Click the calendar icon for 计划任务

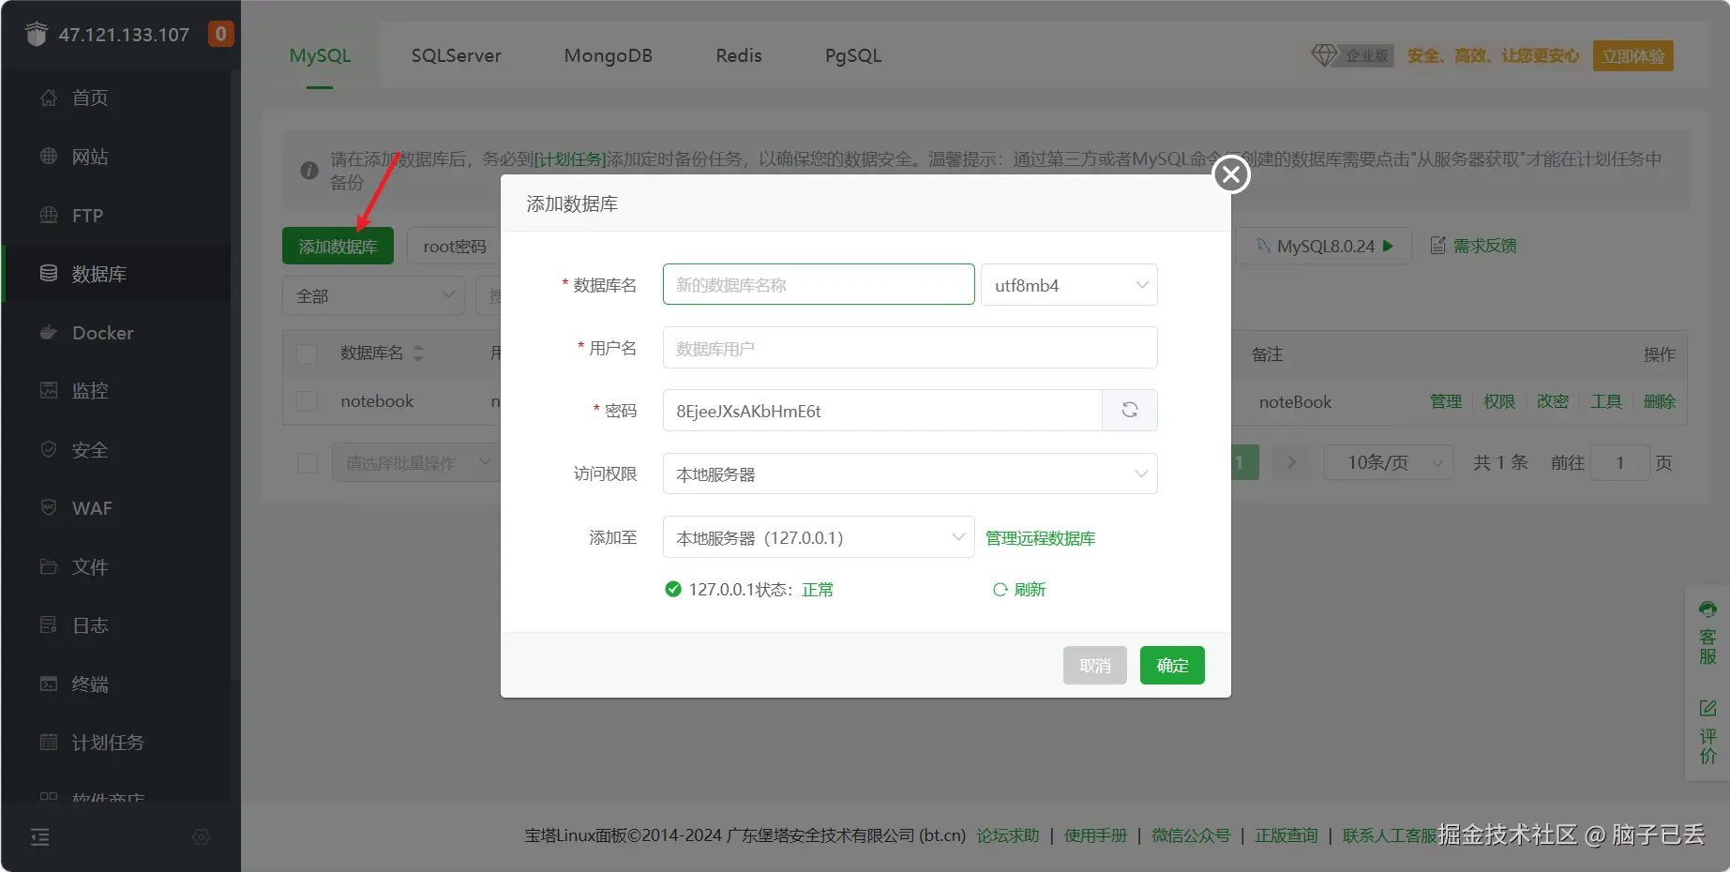click(49, 742)
